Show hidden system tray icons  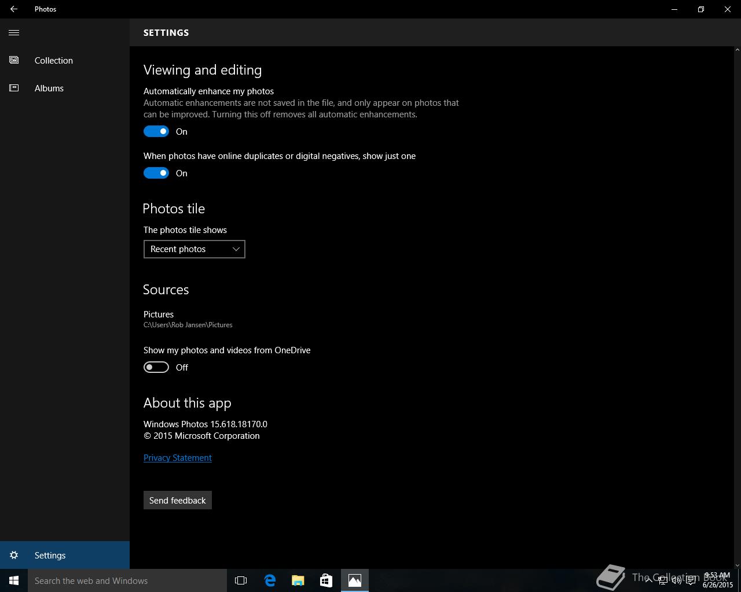click(x=648, y=580)
